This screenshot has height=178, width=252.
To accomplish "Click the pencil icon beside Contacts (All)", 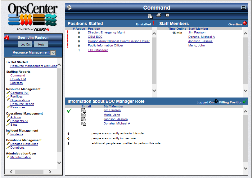I will click(x=8, y=93).
